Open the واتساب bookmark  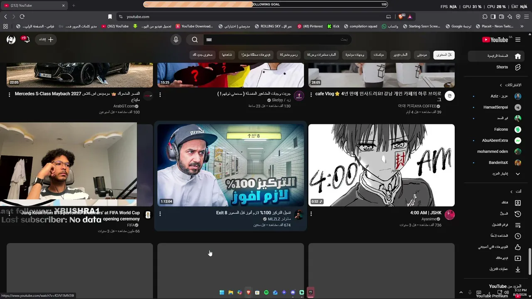coord(390,26)
